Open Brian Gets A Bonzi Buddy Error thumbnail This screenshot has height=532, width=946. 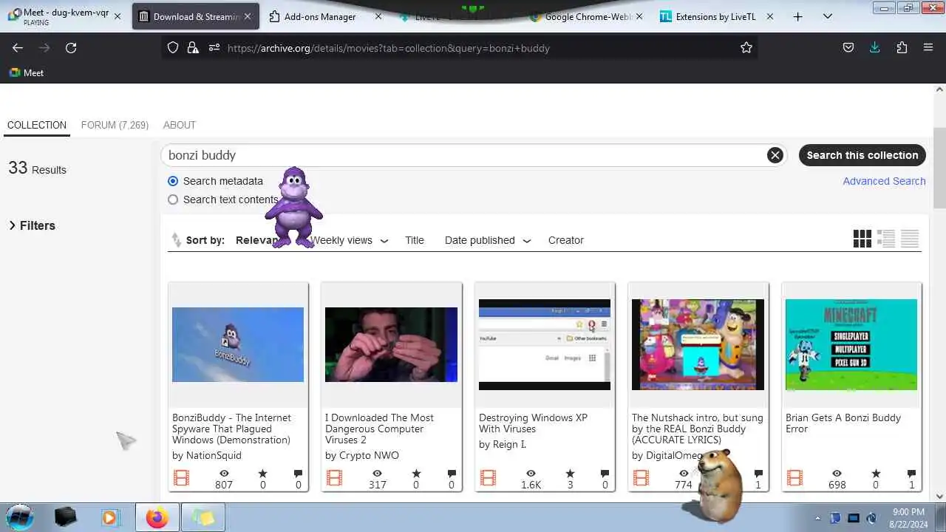point(851,344)
